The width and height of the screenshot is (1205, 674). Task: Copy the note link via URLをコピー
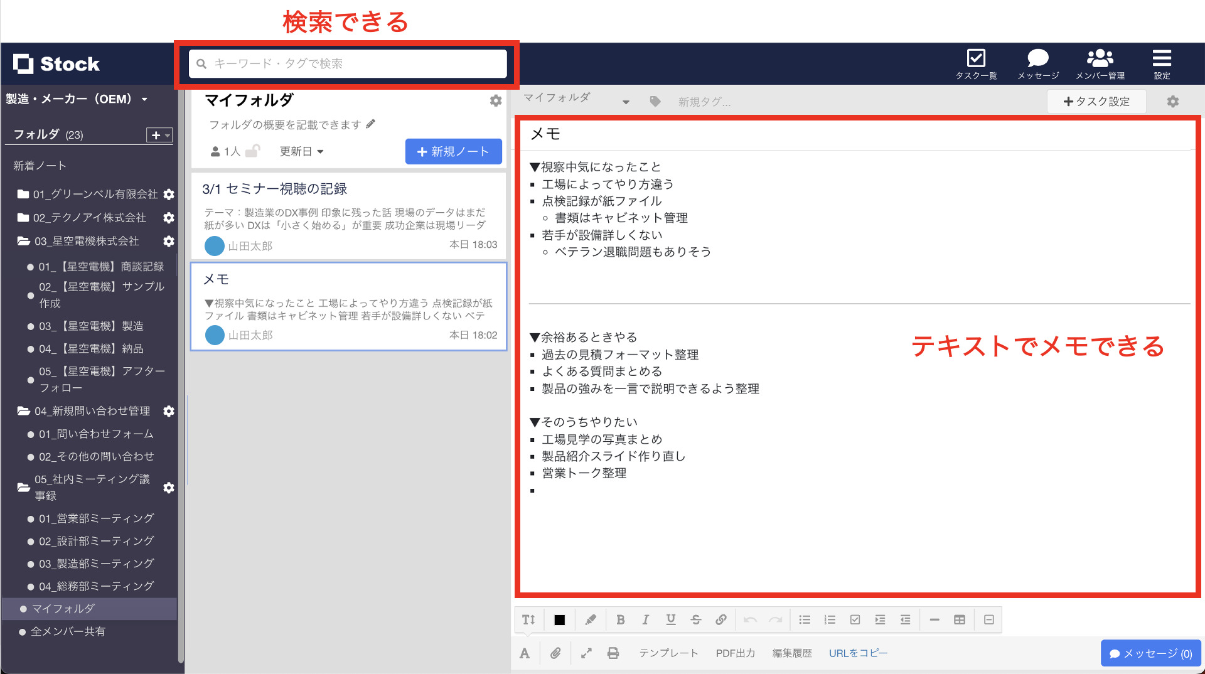coord(858,653)
